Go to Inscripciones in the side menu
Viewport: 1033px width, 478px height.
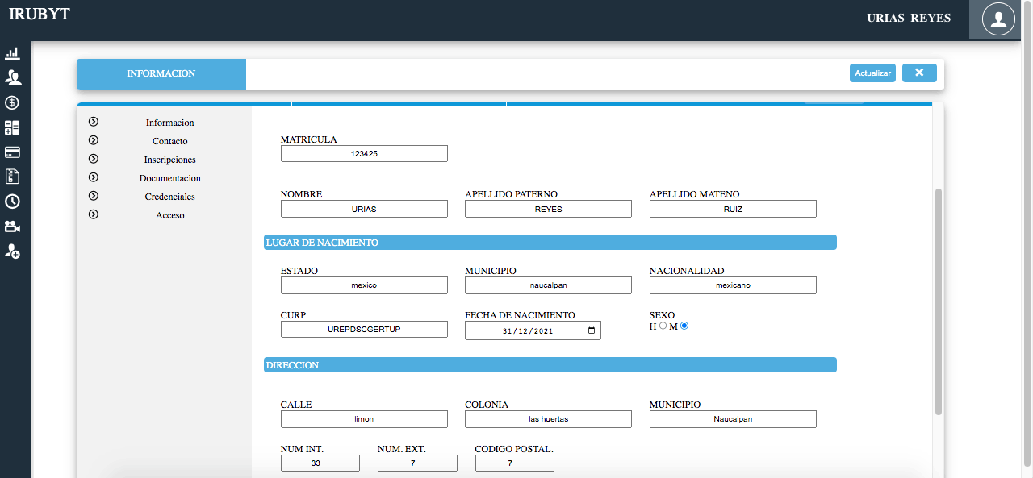(x=169, y=160)
